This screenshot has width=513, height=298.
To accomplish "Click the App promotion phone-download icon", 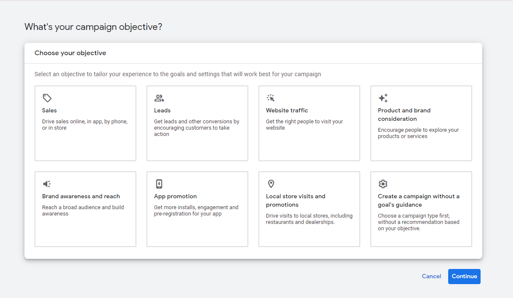I will 159,184.
